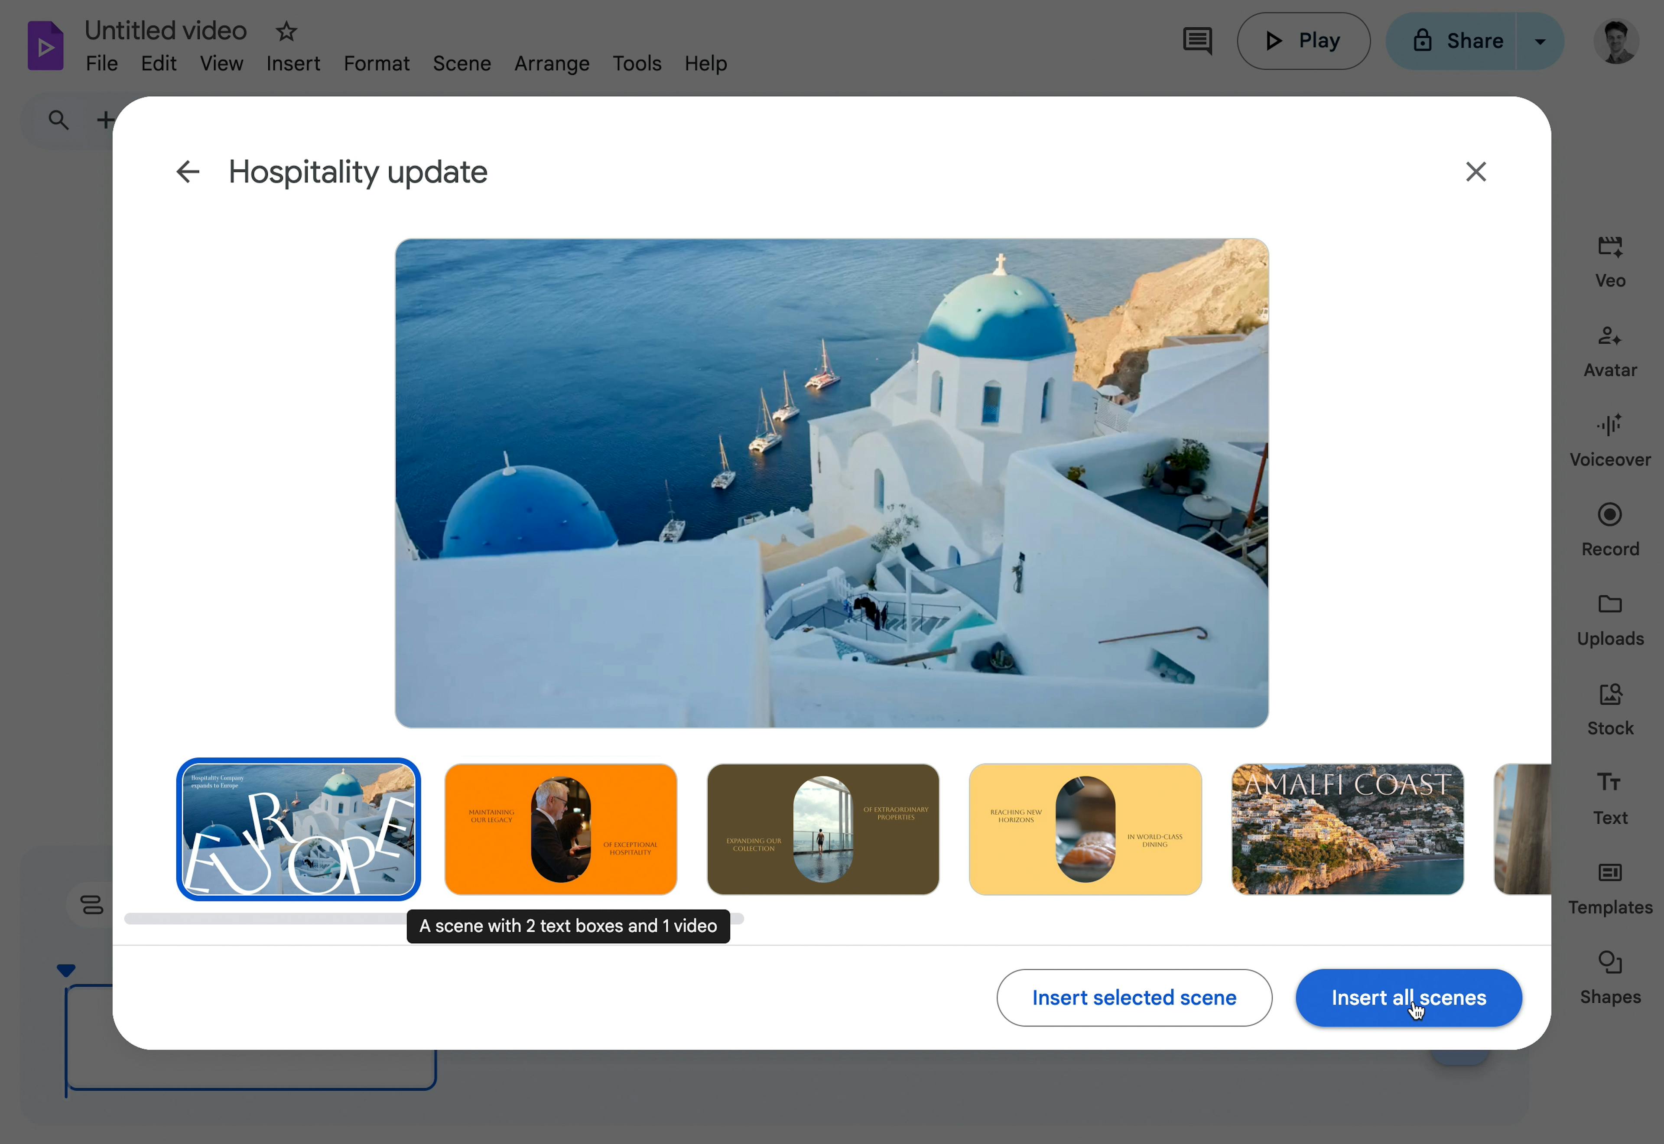Expand the Share dropdown arrow
This screenshot has width=1664, height=1144.
[1540, 41]
